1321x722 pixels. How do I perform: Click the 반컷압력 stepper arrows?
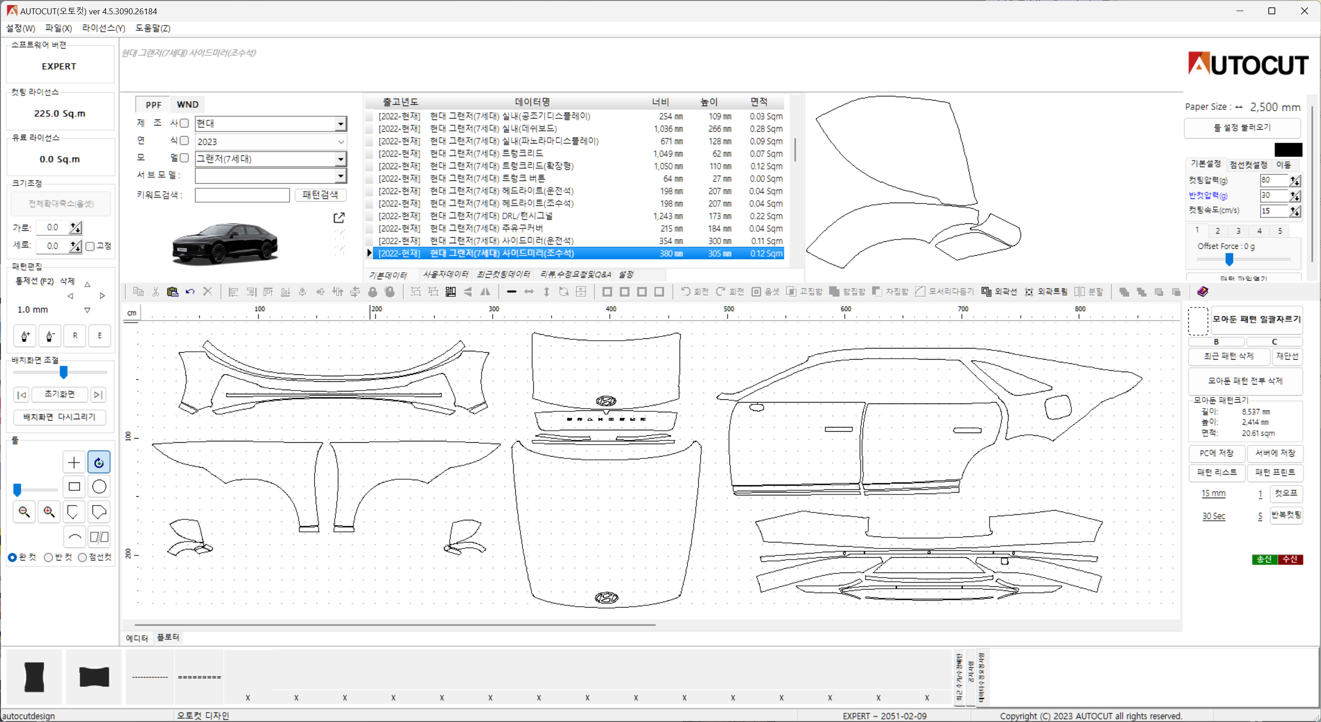1295,196
